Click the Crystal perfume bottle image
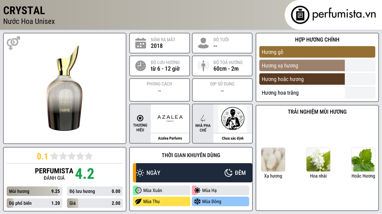This screenshot has width=382, height=214. coord(65,88)
